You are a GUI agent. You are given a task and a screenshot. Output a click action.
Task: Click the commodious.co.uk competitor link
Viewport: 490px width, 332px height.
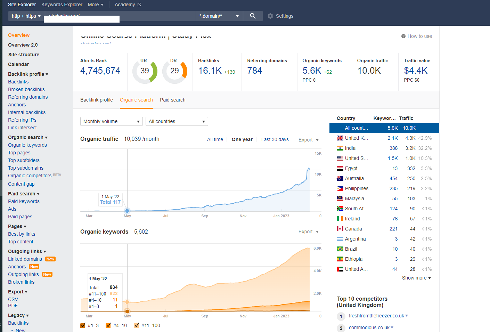pos(369,327)
